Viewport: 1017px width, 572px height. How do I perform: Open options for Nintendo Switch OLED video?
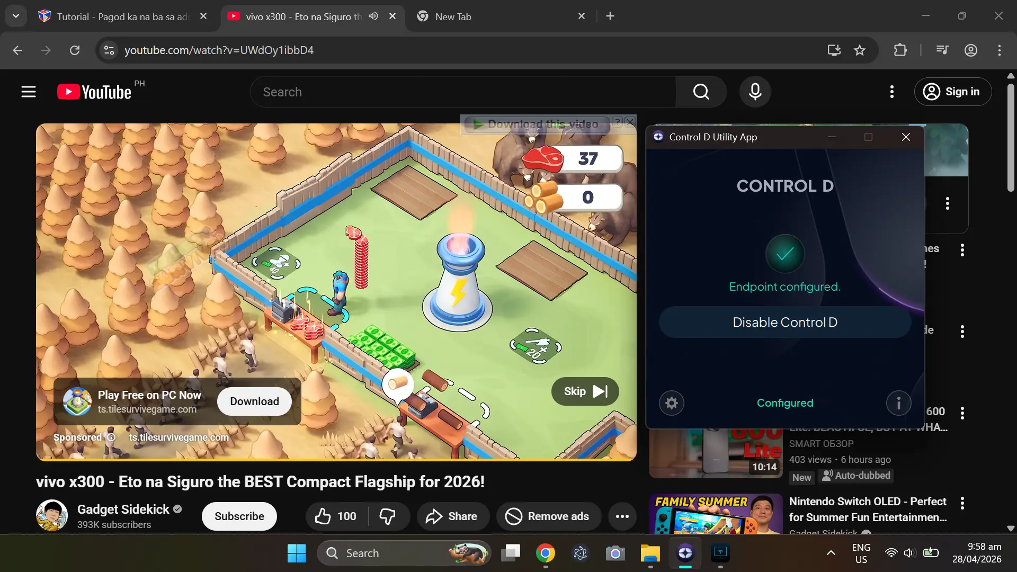point(962,503)
